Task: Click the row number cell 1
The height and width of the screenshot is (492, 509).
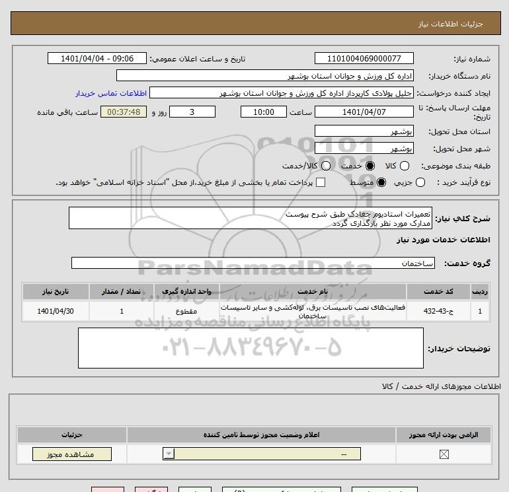Action: pos(480,311)
